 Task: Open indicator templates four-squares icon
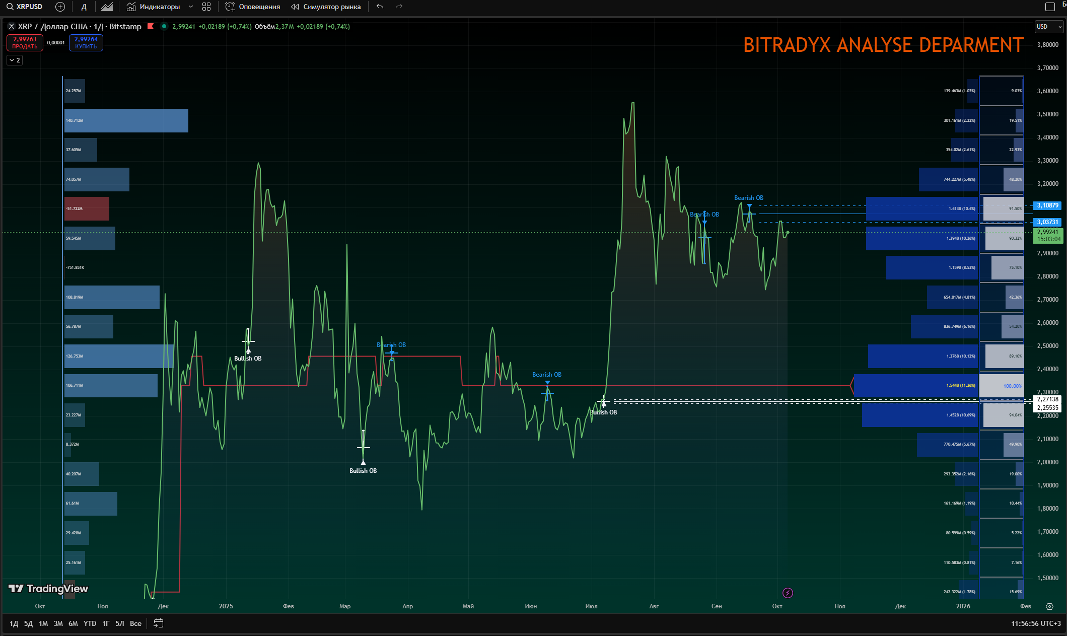click(x=206, y=7)
